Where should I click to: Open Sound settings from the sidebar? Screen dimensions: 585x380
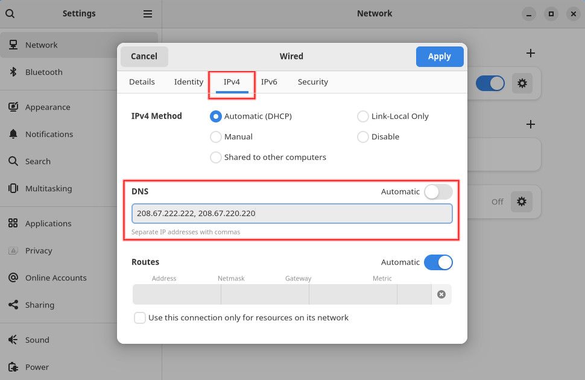coord(39,340)
